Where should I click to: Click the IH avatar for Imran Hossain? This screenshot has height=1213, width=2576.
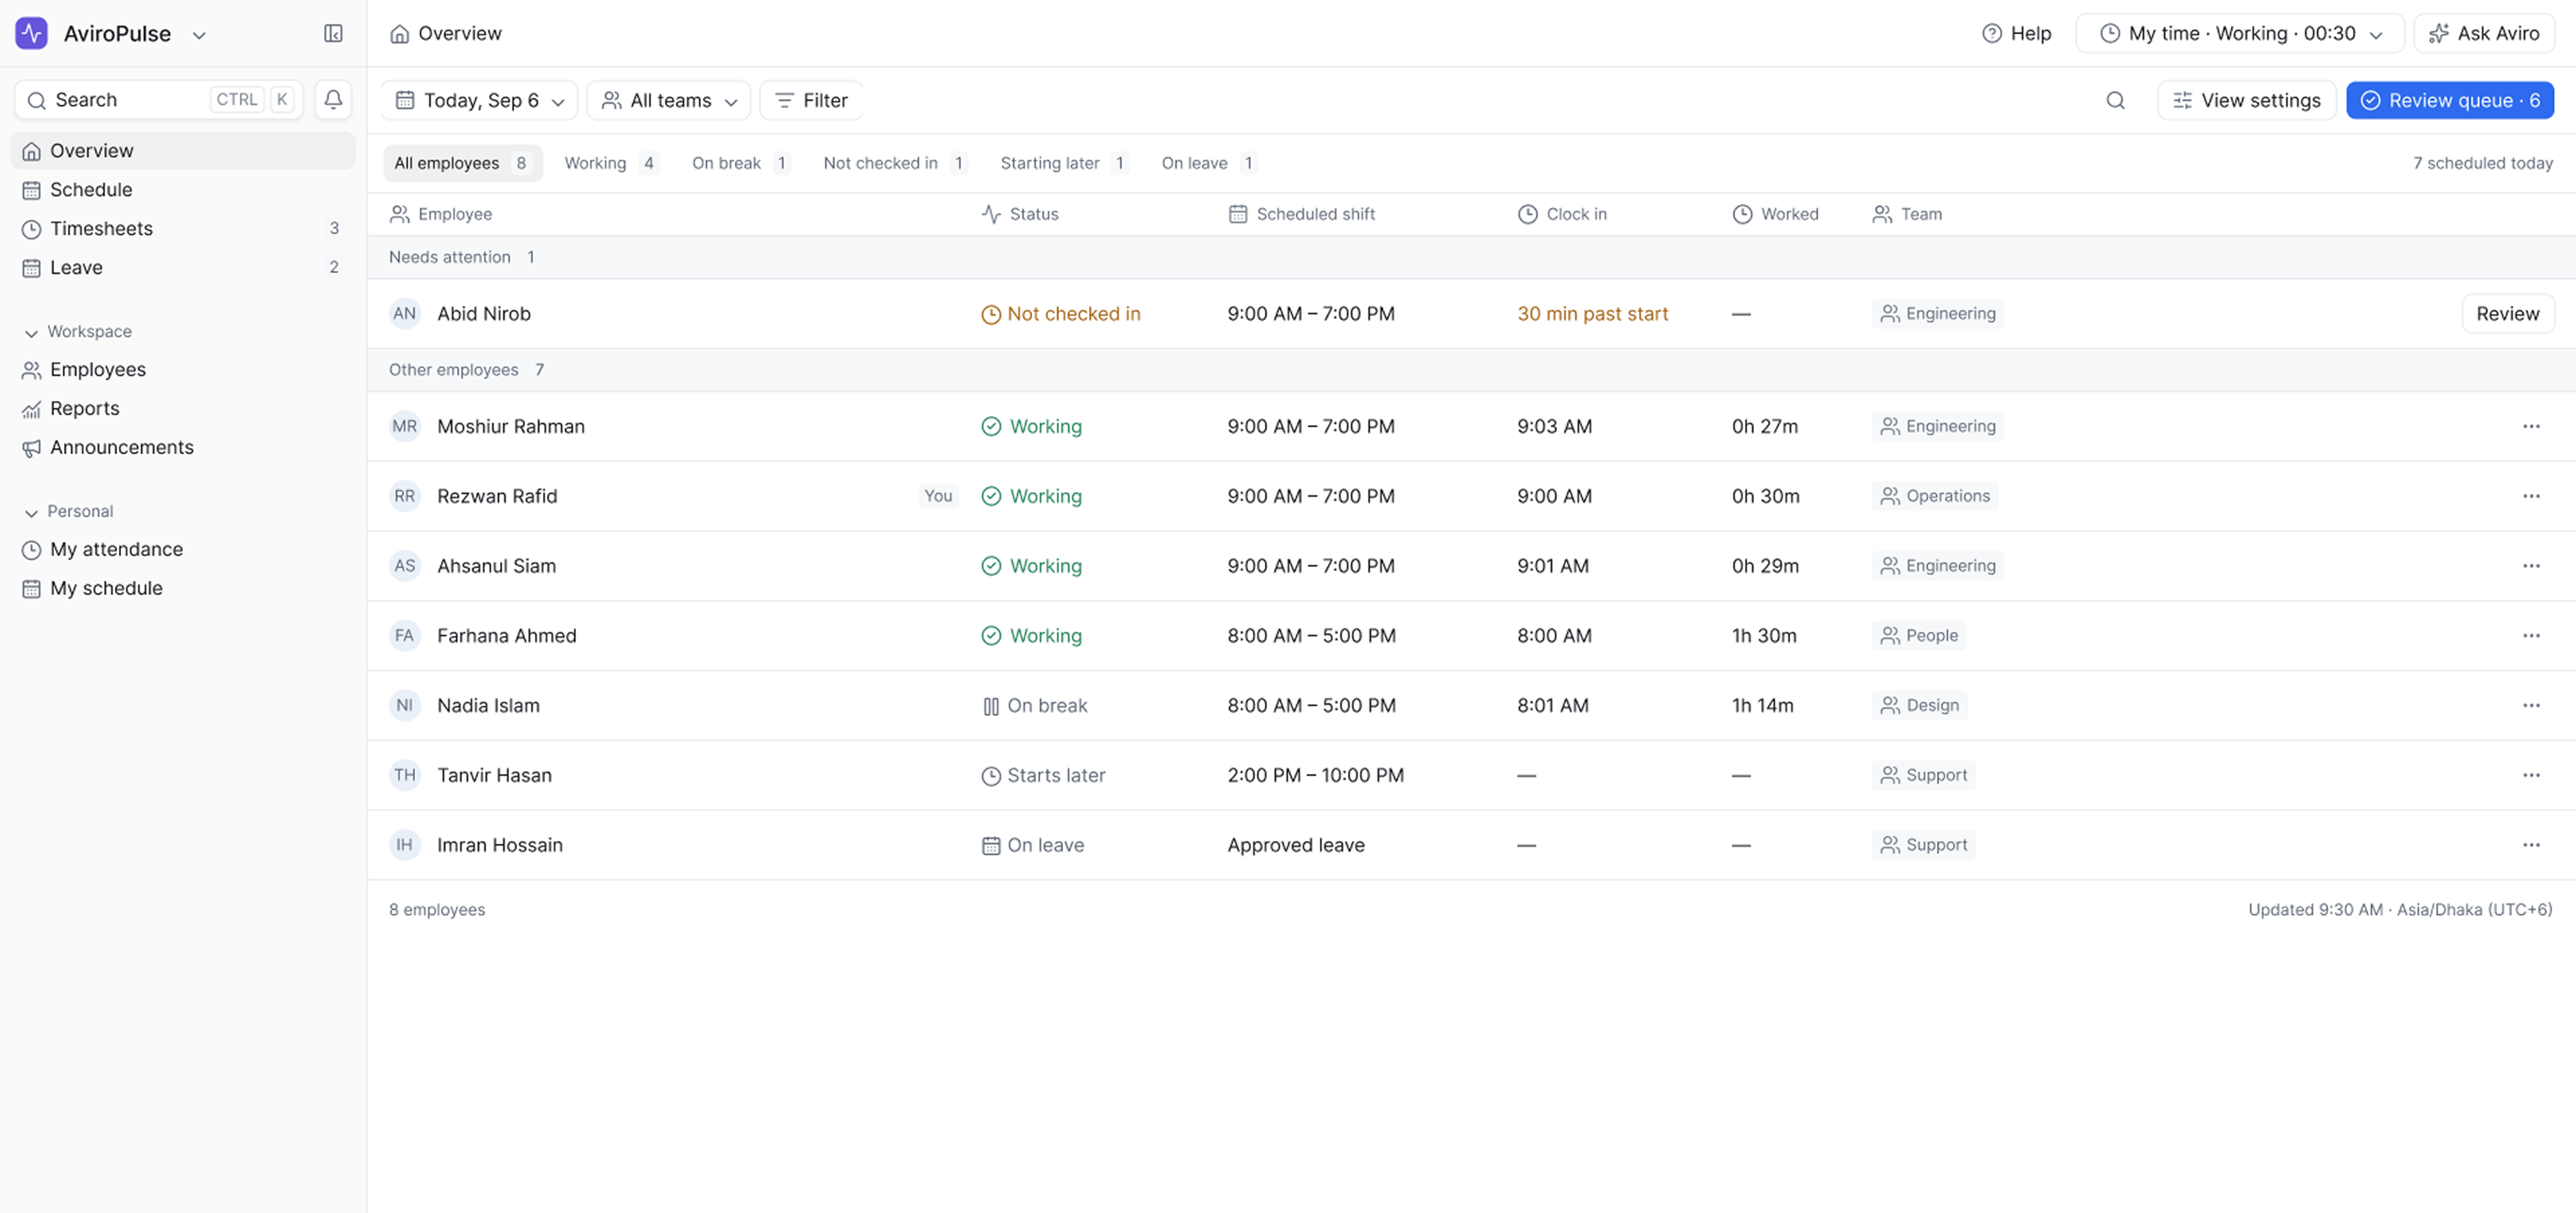click(x=404, y=845)
